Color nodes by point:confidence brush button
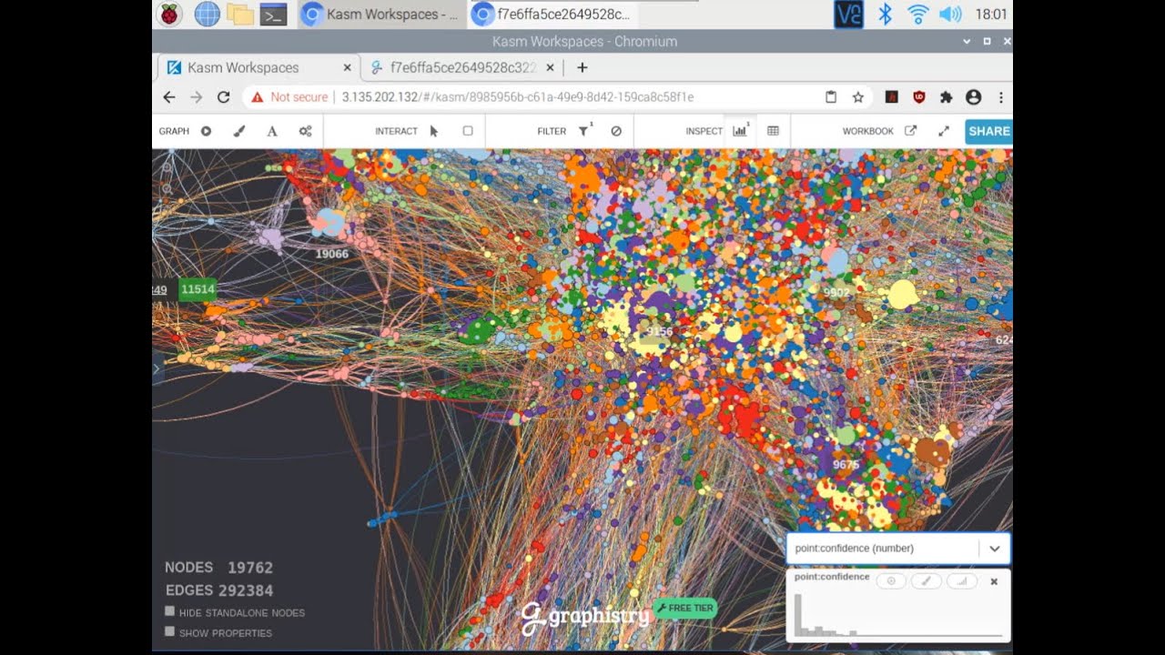The height and width of the screenshot is (655, 1165). (x=927, y=581)
